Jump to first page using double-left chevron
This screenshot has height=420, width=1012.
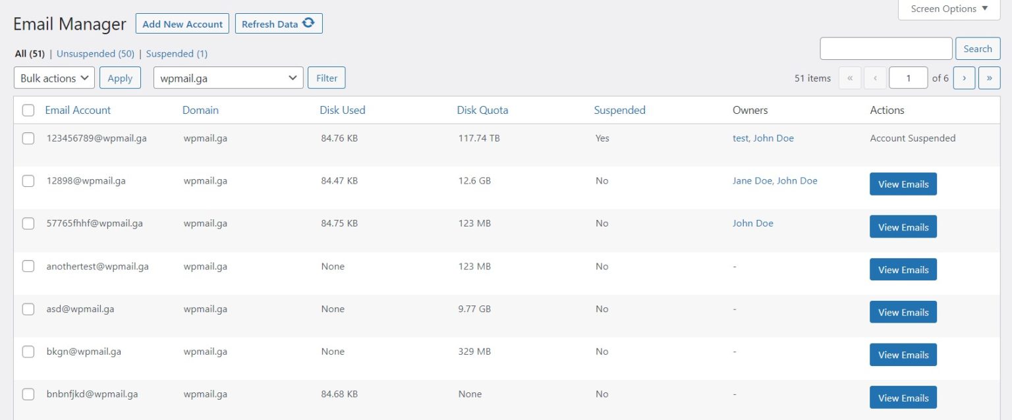coord(850,78)
